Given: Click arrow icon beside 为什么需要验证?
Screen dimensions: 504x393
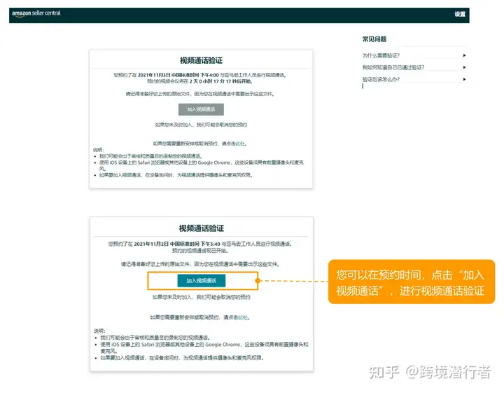Looking at the screenshot, I should (464, 55).
